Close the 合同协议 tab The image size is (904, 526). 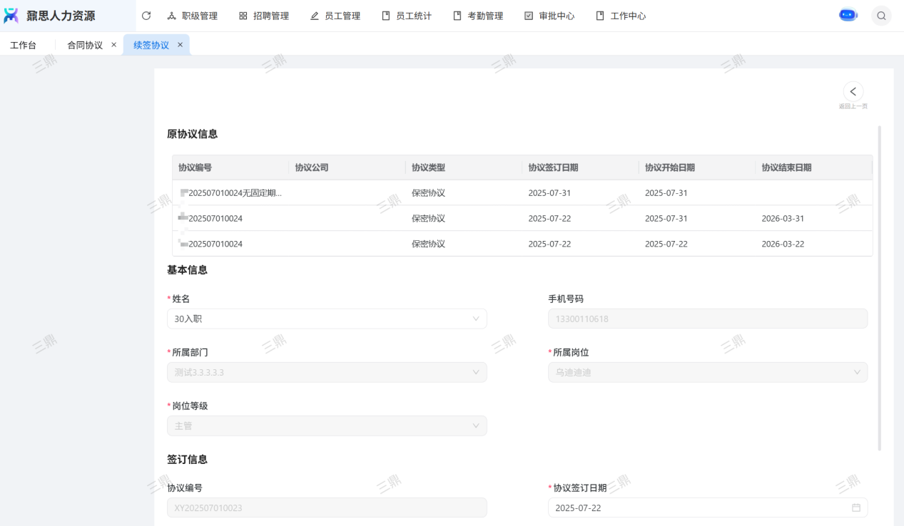point(113,45)
